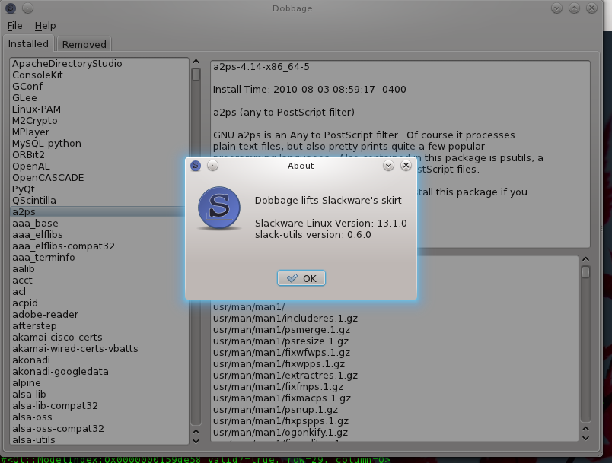Select the aaa_elflibs-compat32 package
The image size is (612, 463).
[x=99, y=246]
